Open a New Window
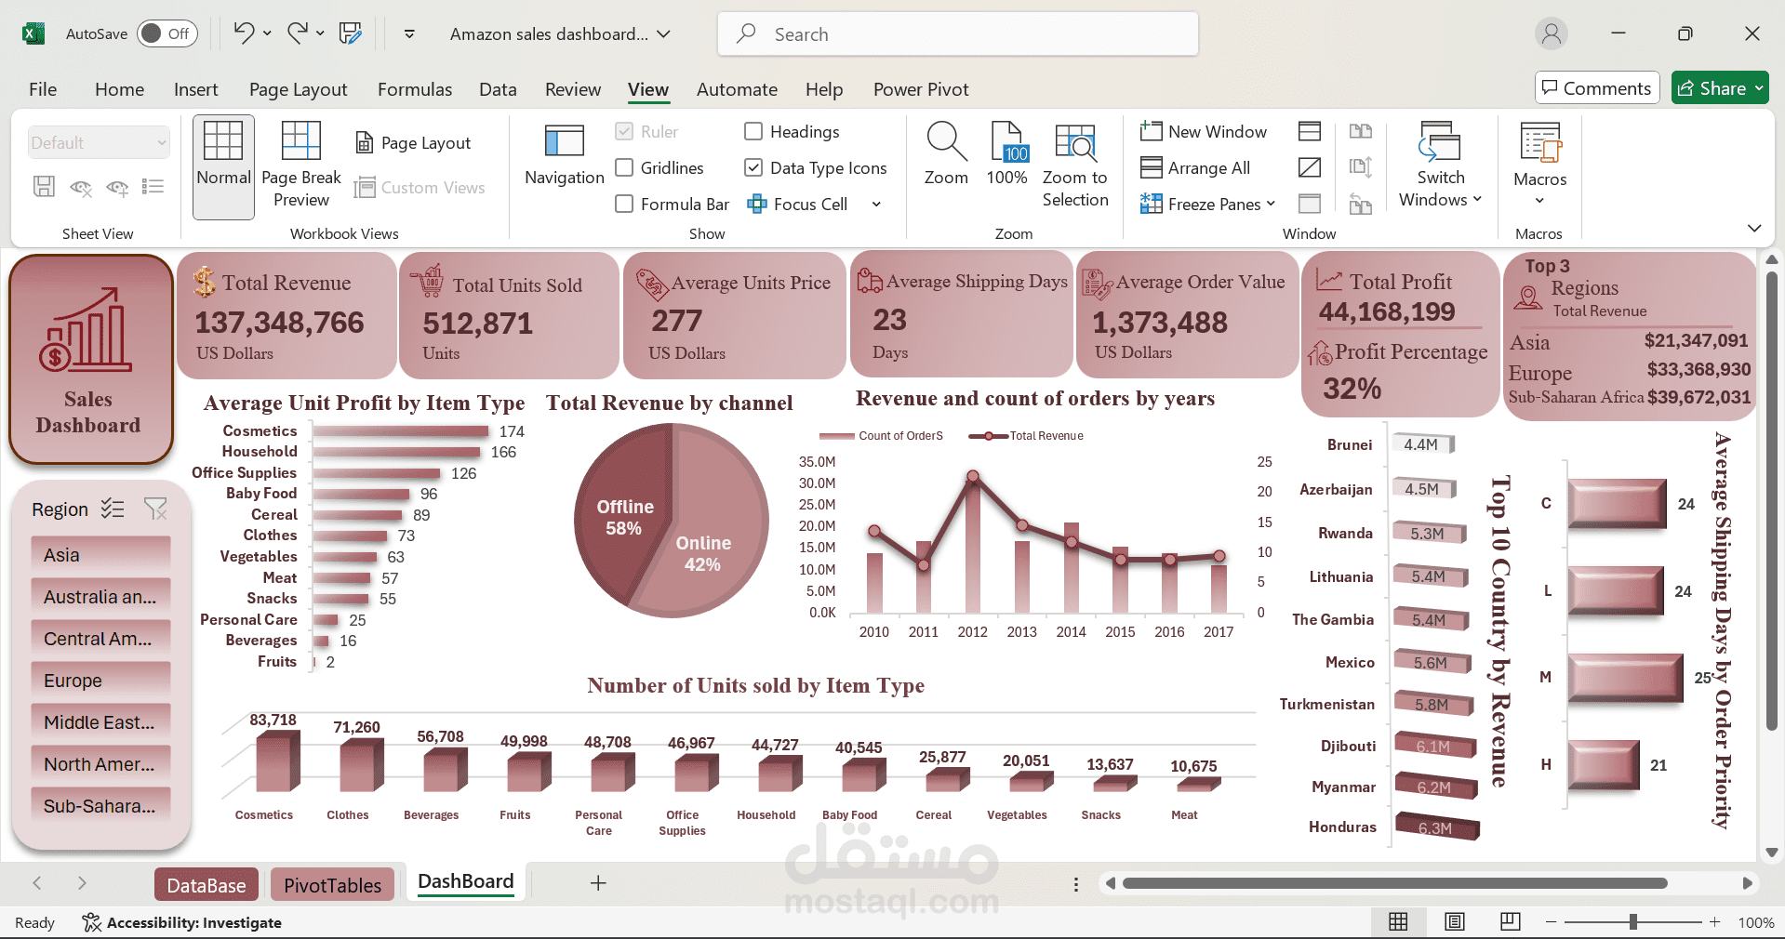This screenshot has height=939, width=1785. tap(1204, 132)
